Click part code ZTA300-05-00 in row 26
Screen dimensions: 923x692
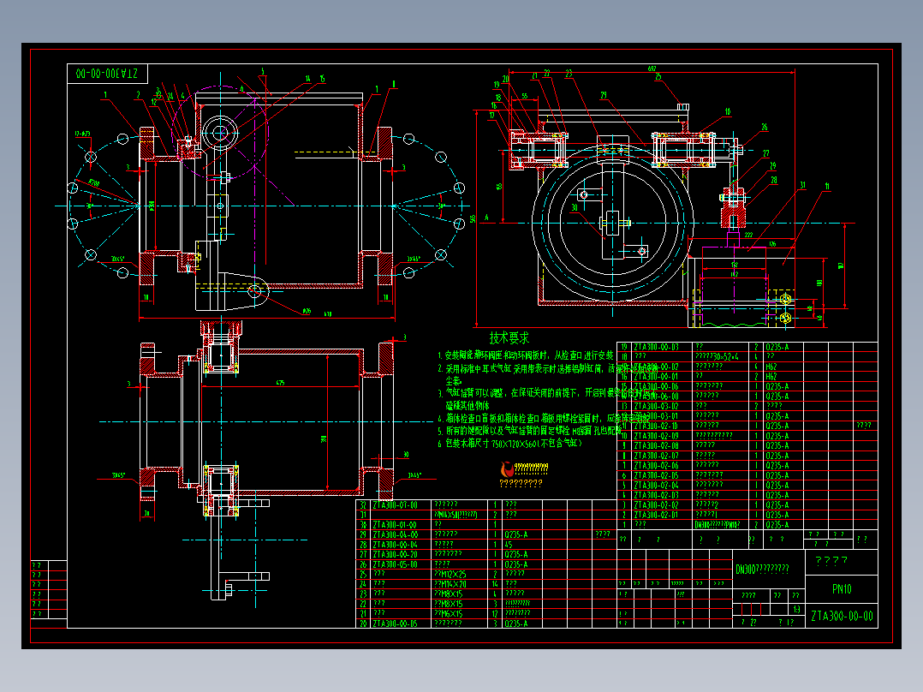pyautogui.click(x=395, y=564)
